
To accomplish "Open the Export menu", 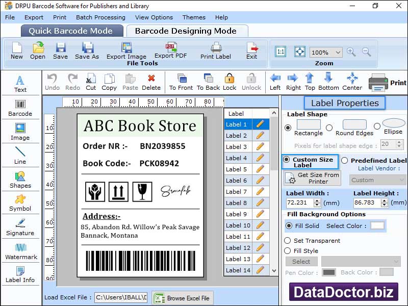I will [34, 17].
